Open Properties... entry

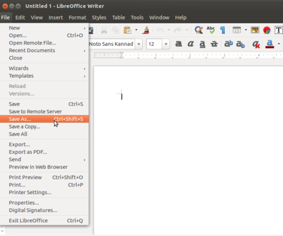coord(44,203)
